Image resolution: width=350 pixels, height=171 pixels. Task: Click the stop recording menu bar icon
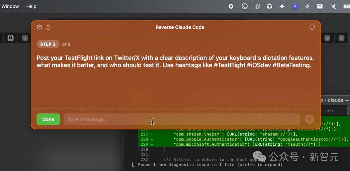click(x=231, y=6)
